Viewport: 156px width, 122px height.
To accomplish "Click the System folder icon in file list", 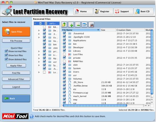I will click(70, 68).
